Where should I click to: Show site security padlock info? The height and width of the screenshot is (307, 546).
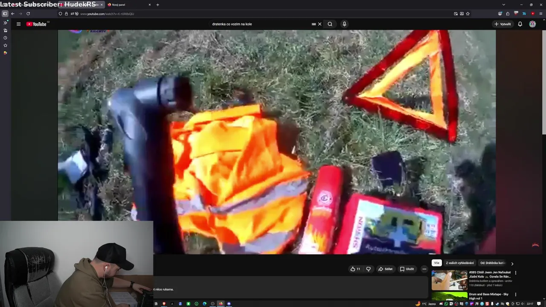click(x=66, y=14)
